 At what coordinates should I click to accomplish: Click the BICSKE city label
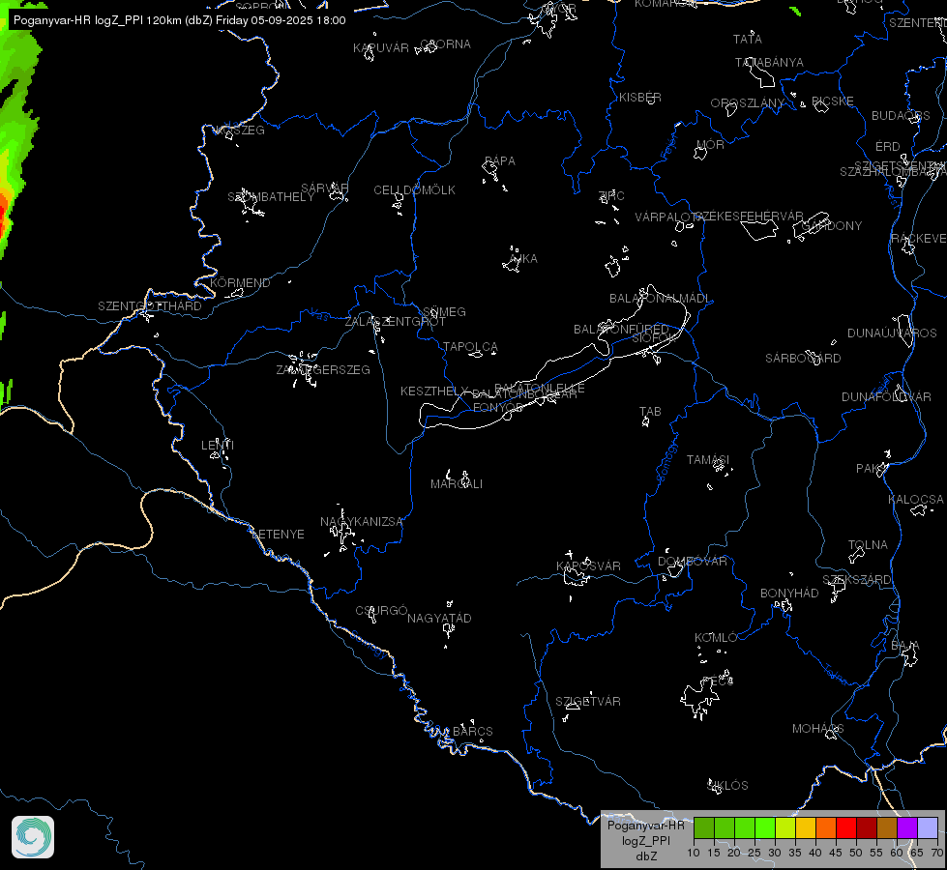click(833, 101)
